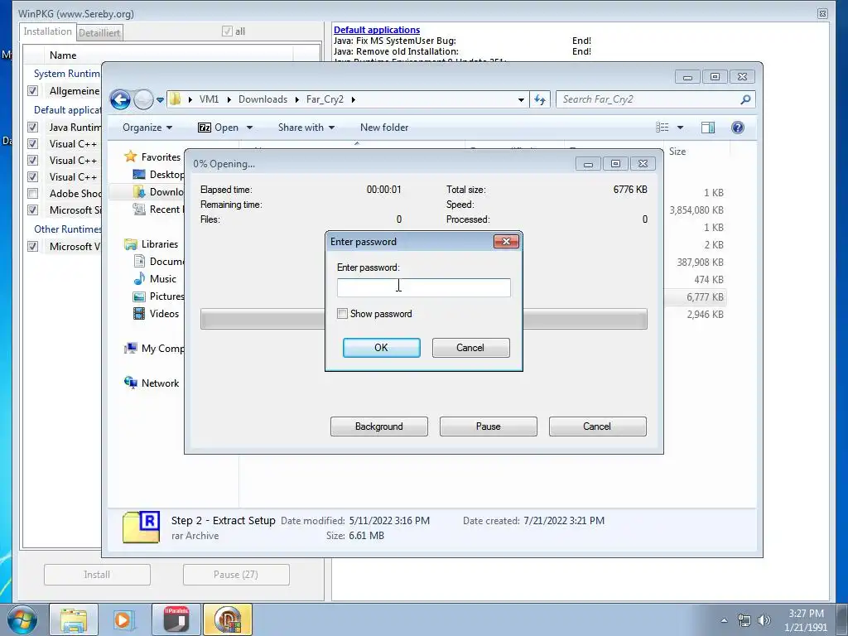Click the change view icon in the Explorer toolbar

[x=662, y=128]
